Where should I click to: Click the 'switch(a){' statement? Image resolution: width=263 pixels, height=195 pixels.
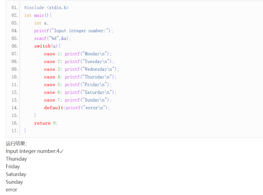coord(47,46)
